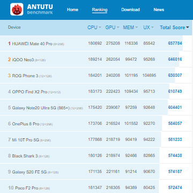Select OPPO Find X2 Pro device name
193x193 pixels.
[x=29, y=92]
